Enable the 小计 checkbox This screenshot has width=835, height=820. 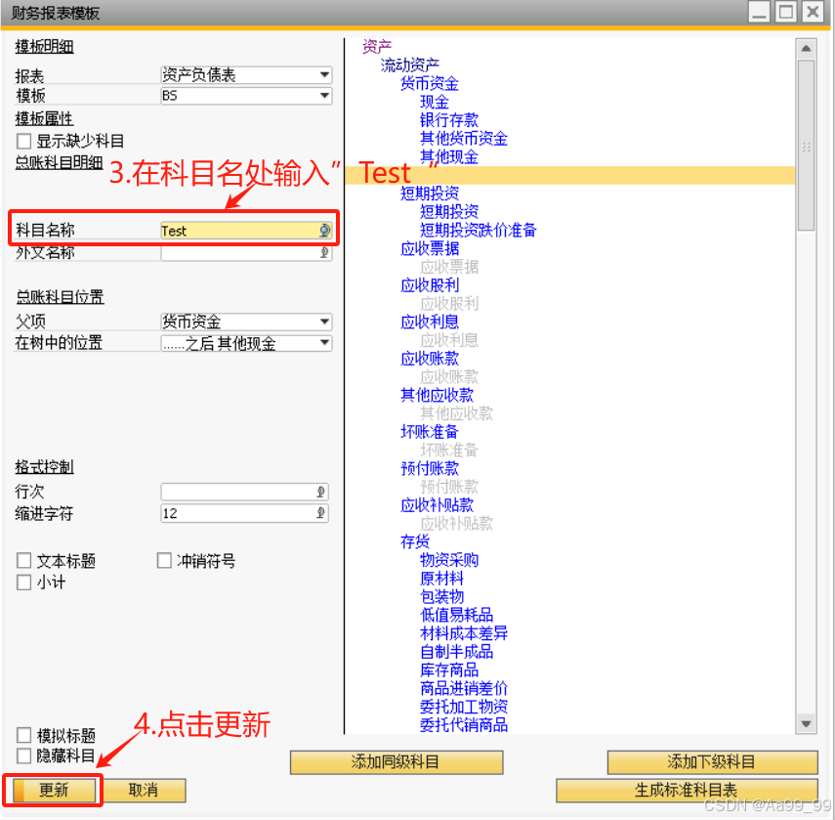coord(24,583)
